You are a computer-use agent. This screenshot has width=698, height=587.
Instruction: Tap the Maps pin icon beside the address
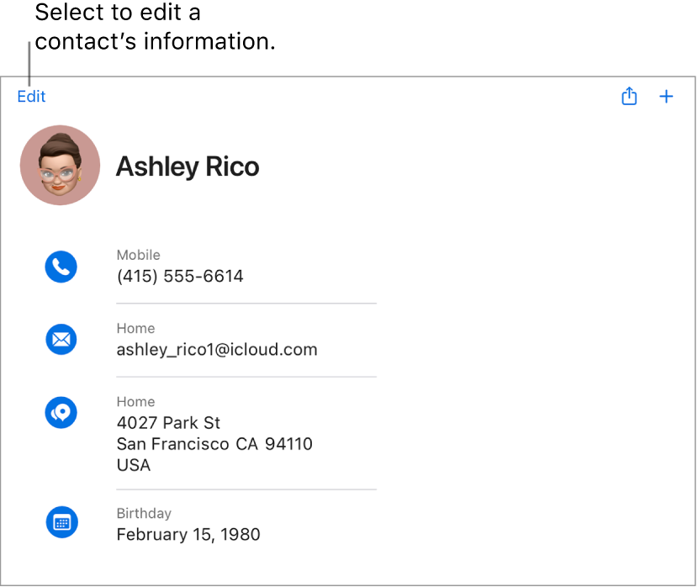click(61, 413)
